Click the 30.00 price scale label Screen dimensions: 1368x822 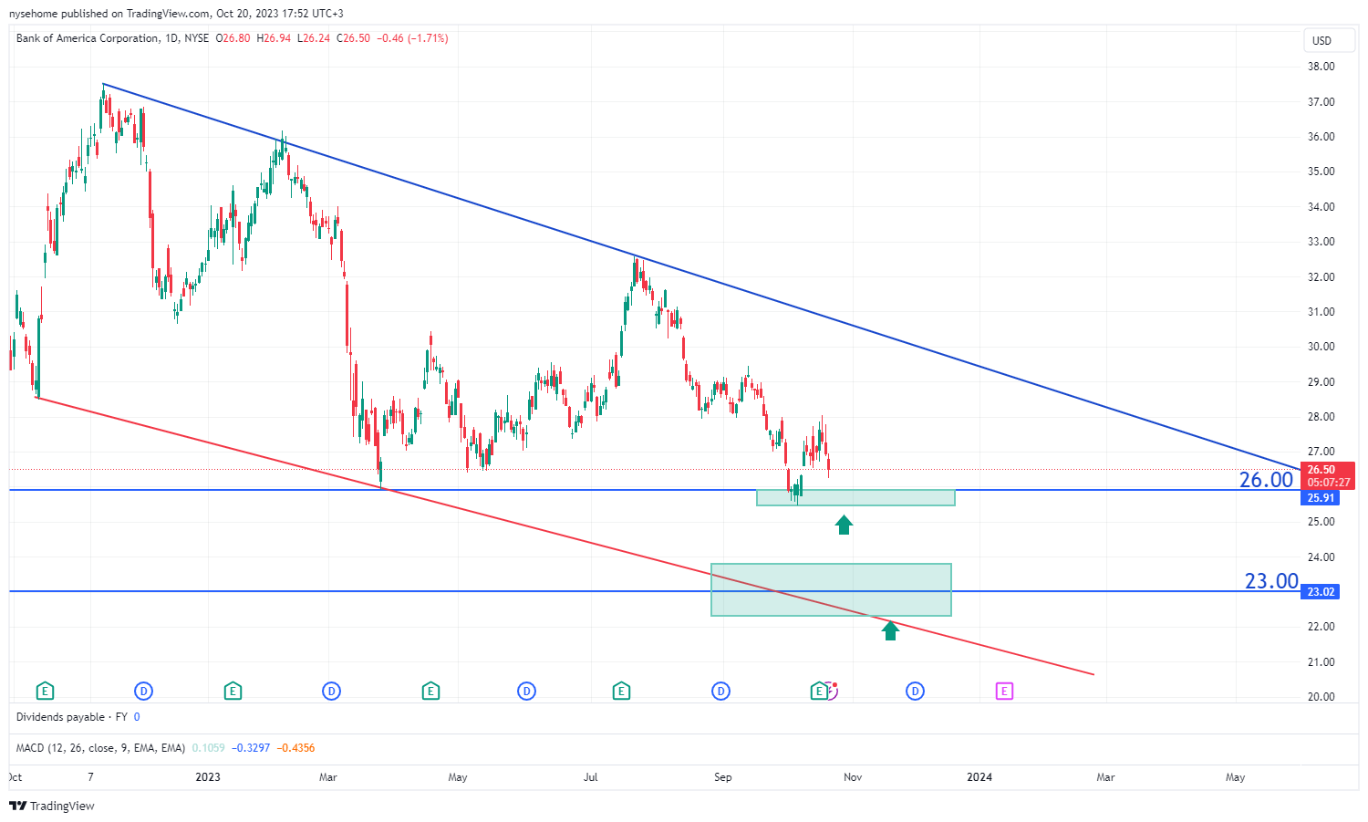tap(1321, 347)
